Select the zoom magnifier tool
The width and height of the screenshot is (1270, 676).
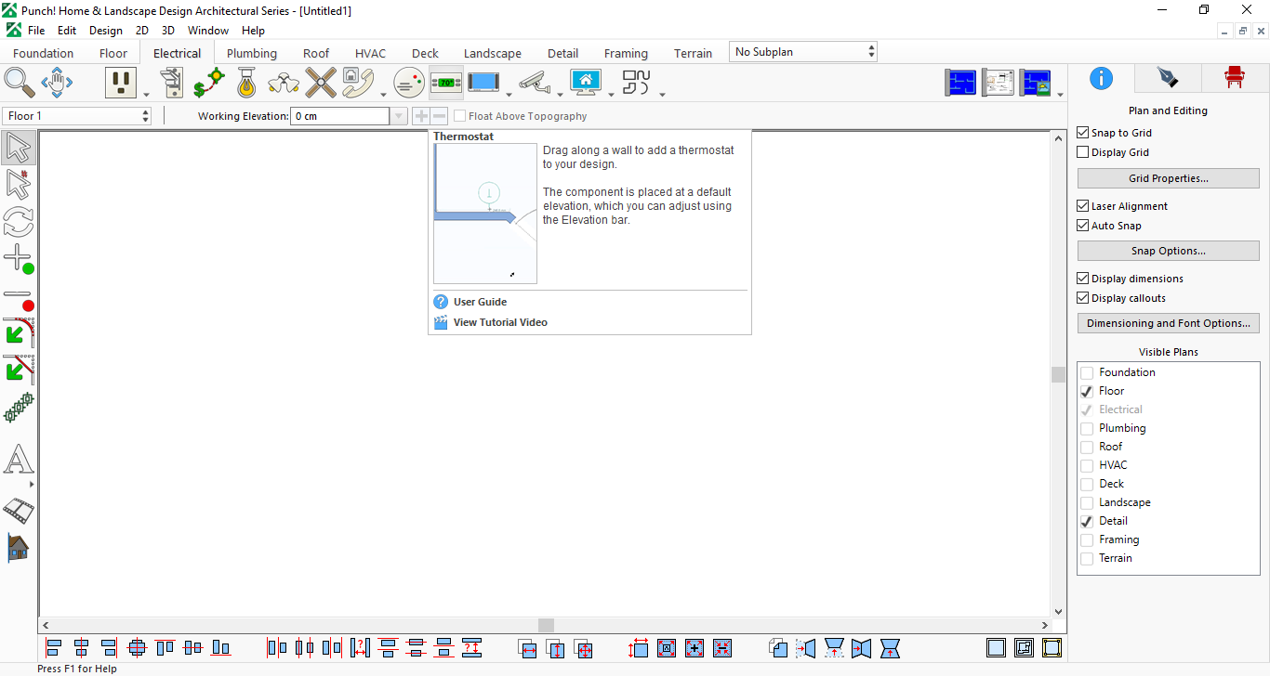[x=20, y=83]
